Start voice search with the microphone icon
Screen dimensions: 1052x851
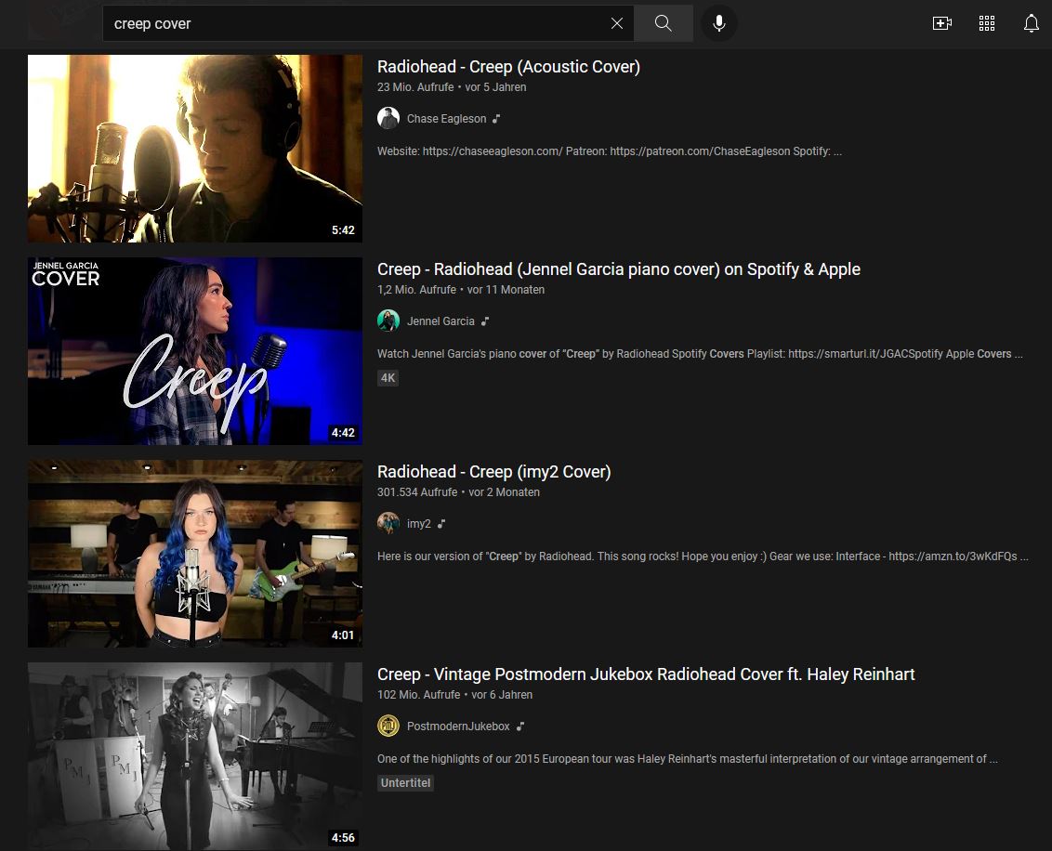[x=718, y=23]
